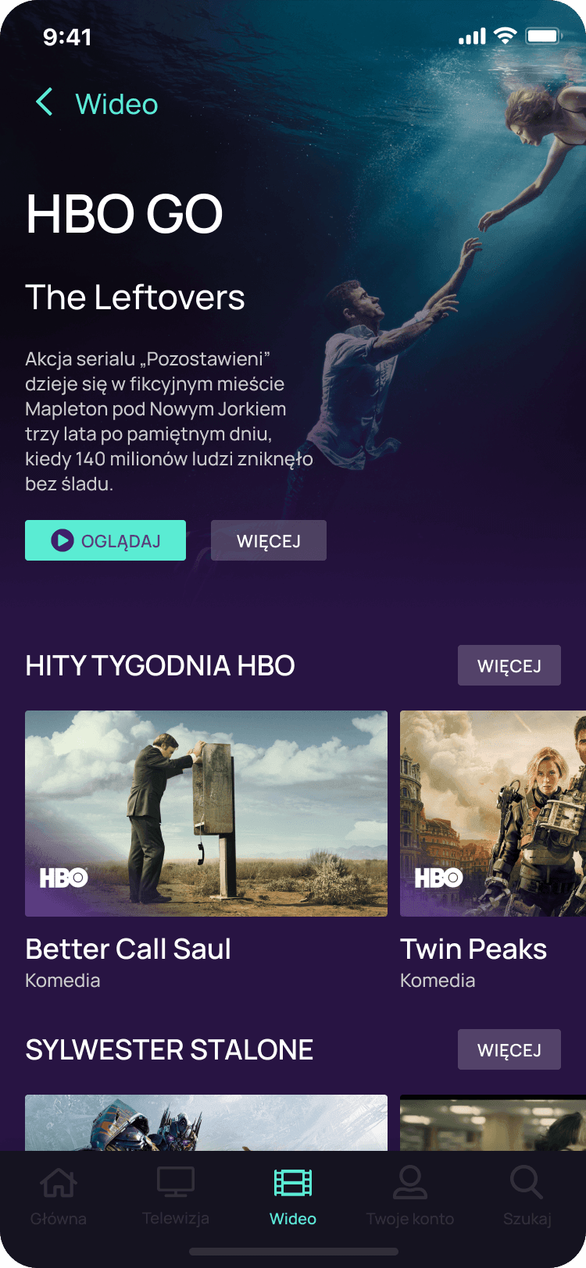Click the play icon in OGLĄDAJ

pos(63,540)
